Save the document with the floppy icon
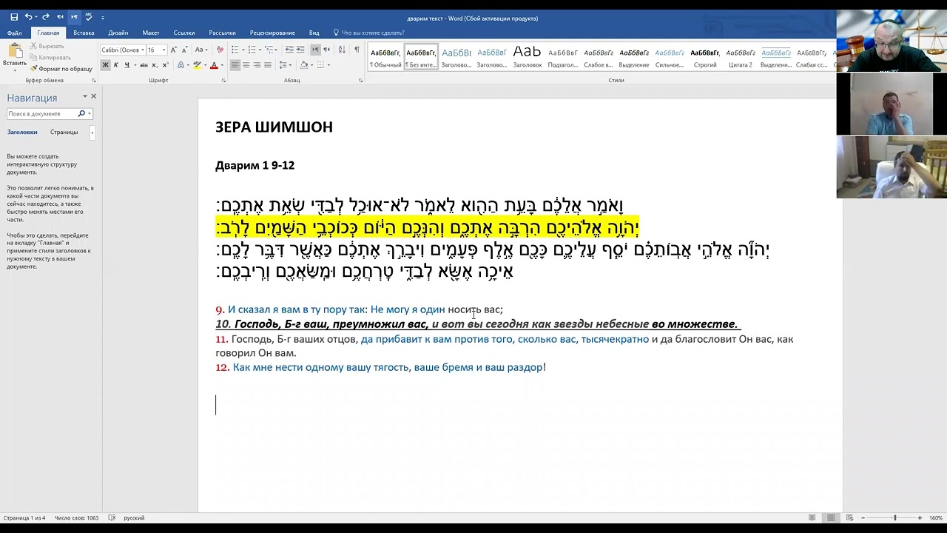Screen dimensions: 947x533 14,17
